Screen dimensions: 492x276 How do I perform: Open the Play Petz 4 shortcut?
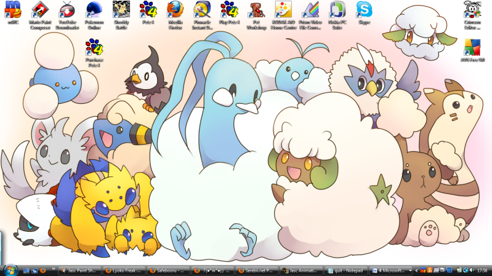229,13
